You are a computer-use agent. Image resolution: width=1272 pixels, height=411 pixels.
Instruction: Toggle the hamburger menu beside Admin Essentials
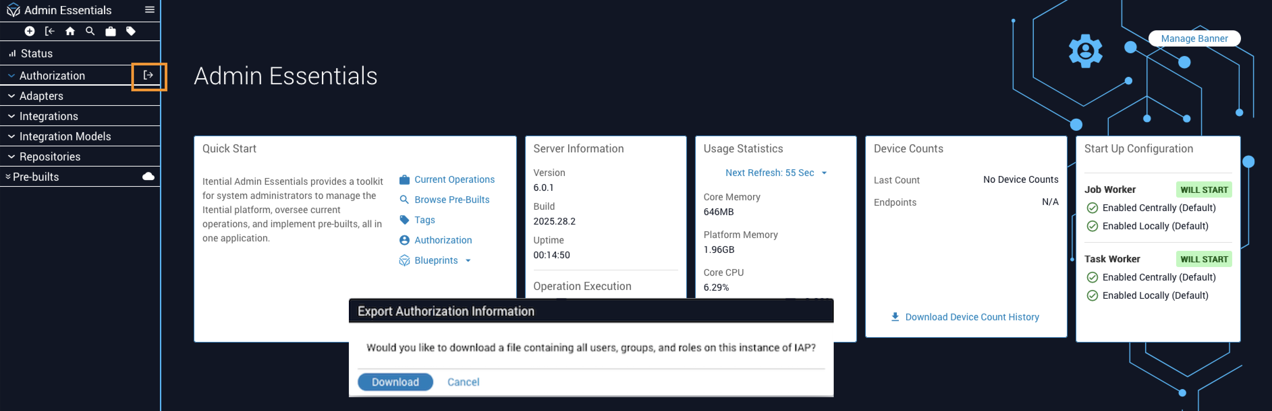pyautogui.click(x=149, y=10)
